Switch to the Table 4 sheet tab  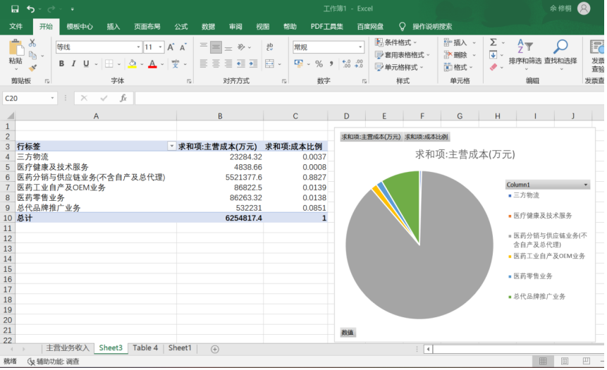145,348
